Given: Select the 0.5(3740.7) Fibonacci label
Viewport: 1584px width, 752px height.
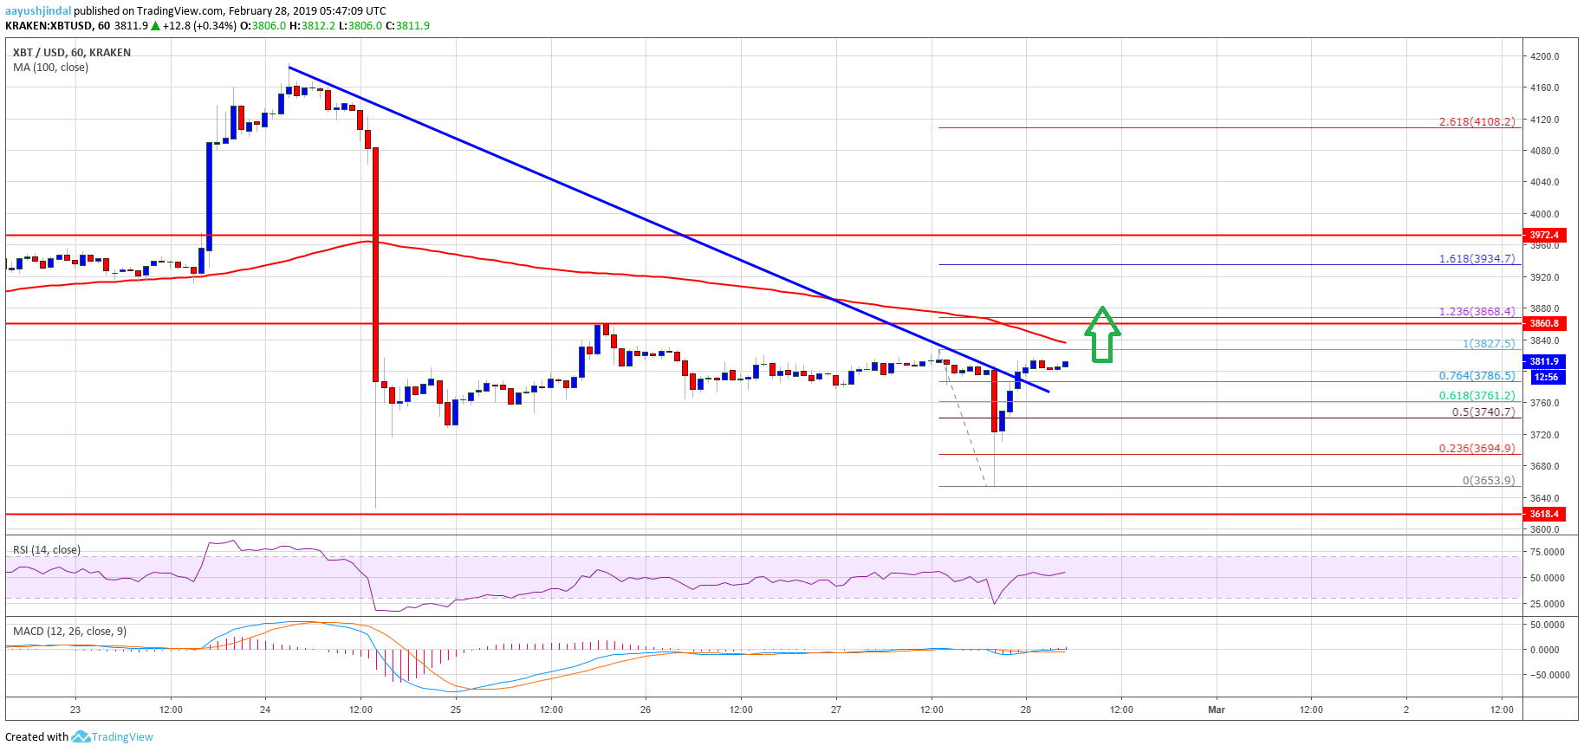Looking at the screenshot, I should [x=1483, y=412].
